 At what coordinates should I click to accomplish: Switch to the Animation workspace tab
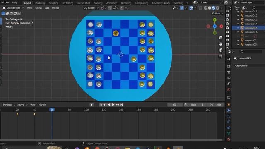(x=111, y=3)
